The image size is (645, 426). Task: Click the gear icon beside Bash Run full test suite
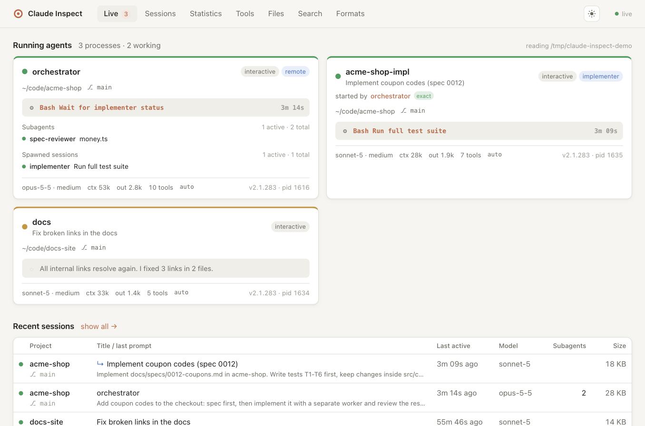pos(345,131)
